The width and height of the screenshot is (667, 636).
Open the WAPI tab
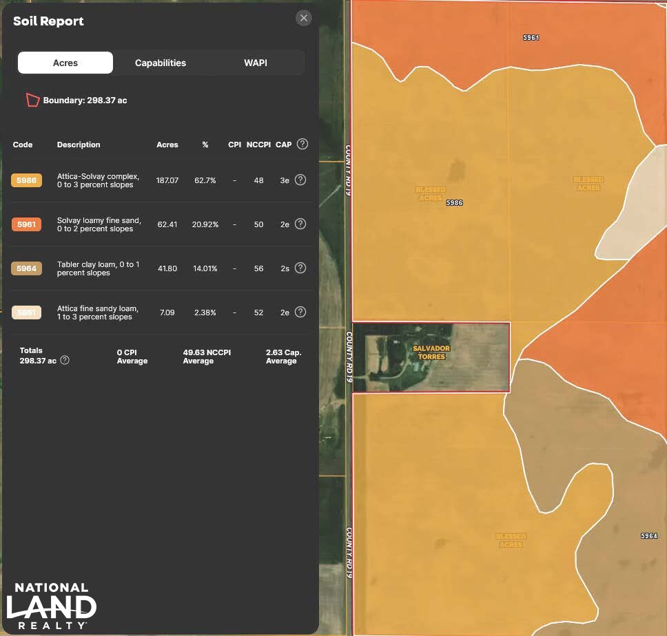(256, 63)
